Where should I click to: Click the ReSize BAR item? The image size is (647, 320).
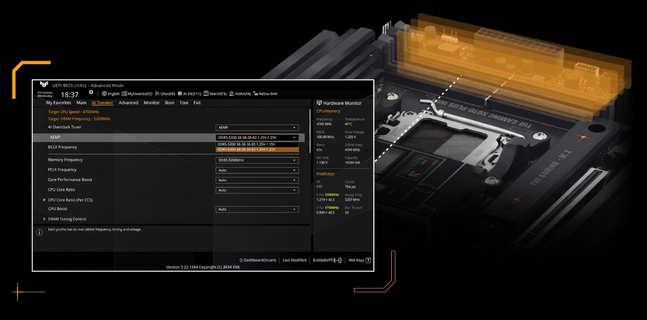tap(265, 94)
